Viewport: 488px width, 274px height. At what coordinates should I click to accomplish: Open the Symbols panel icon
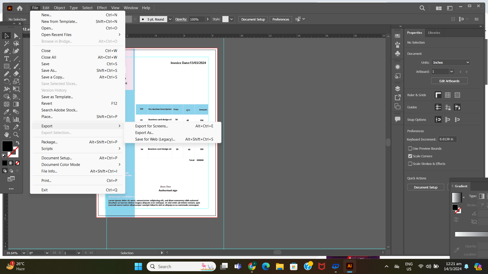pos(398,54)
